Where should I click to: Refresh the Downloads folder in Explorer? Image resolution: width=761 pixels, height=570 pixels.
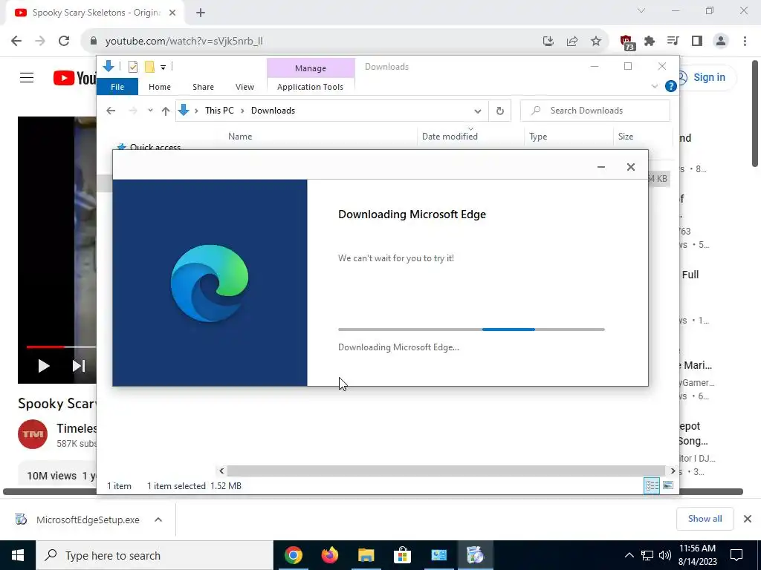tap(500, 111)
